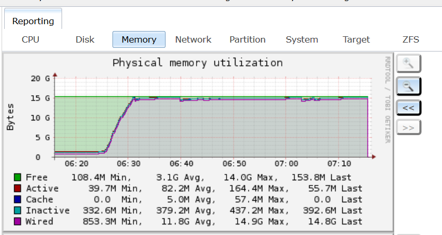Go to the Partition tab

click(248, 39)
